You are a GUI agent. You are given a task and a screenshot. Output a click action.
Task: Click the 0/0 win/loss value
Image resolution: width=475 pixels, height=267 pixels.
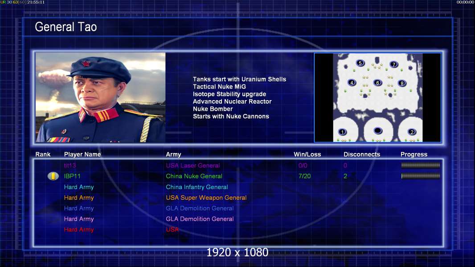pyautogui.click(x=303, y=166)
